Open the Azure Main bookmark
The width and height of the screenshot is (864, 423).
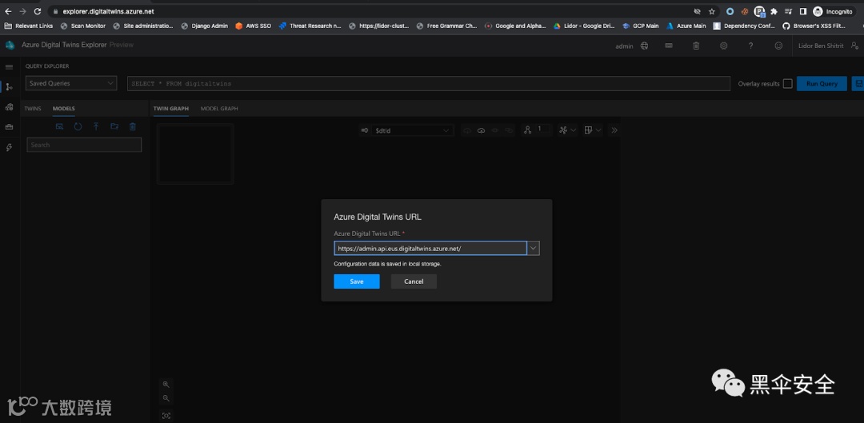point(686,26)
